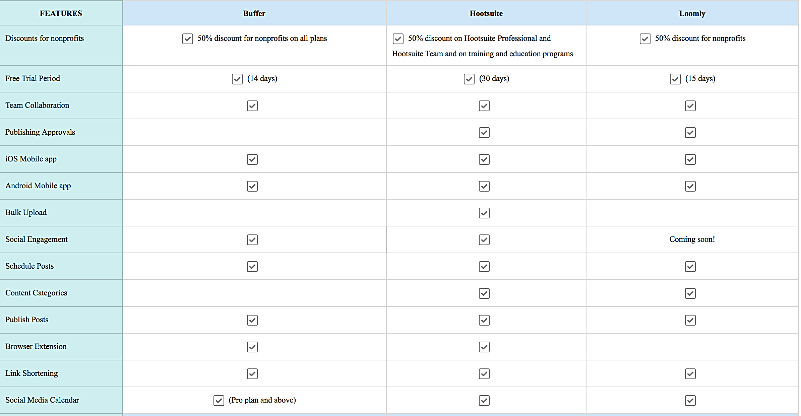The image size is (801, 416).
Task: Click Loomly's 15 days free trial checkmark
Action: pos(675,79)
